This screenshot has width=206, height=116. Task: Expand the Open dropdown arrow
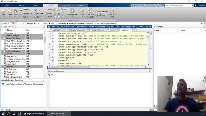pos(10,17)
